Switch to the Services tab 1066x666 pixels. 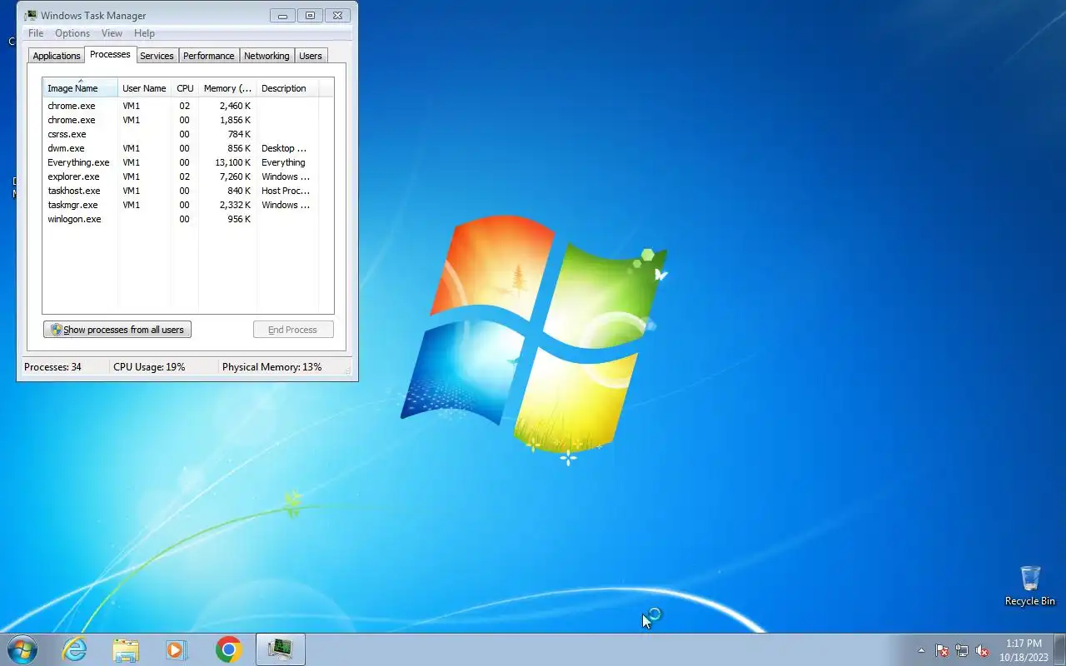coord(157,56)
